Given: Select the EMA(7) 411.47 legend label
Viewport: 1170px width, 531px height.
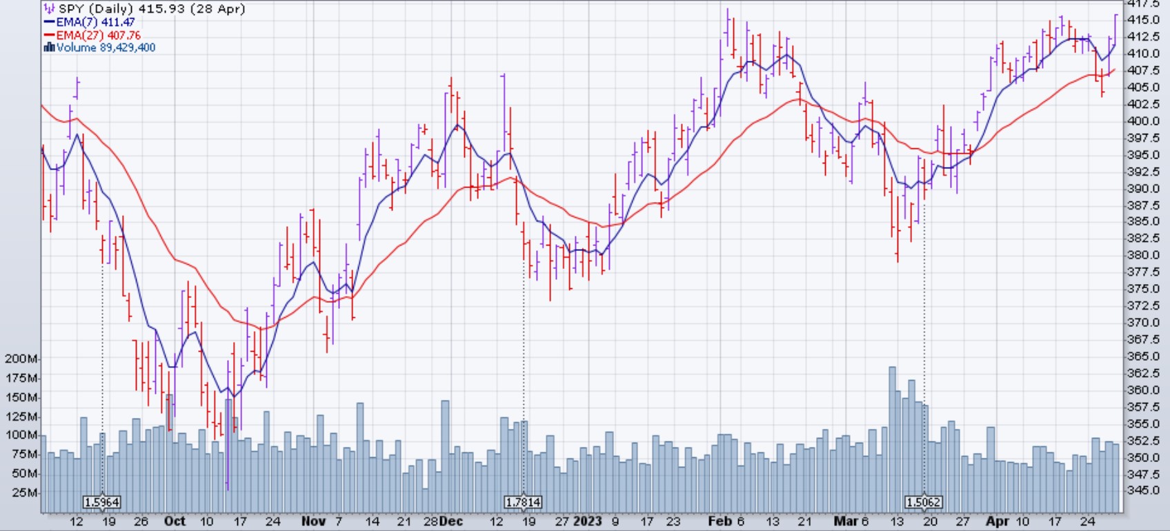Looking at the screenshot, I should pos(96,22).
